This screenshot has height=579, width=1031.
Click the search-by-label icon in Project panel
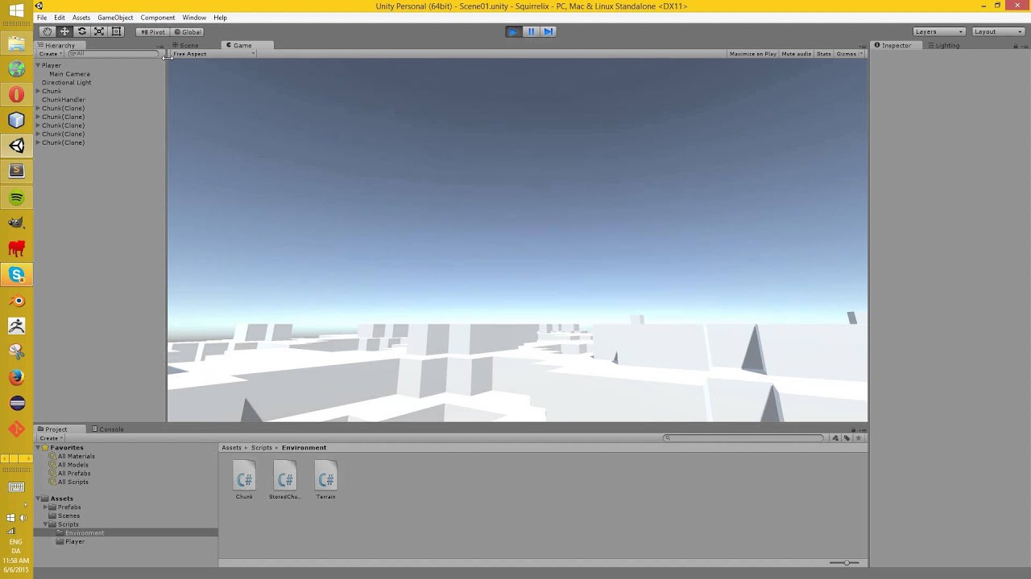click(x=847, y=438)
